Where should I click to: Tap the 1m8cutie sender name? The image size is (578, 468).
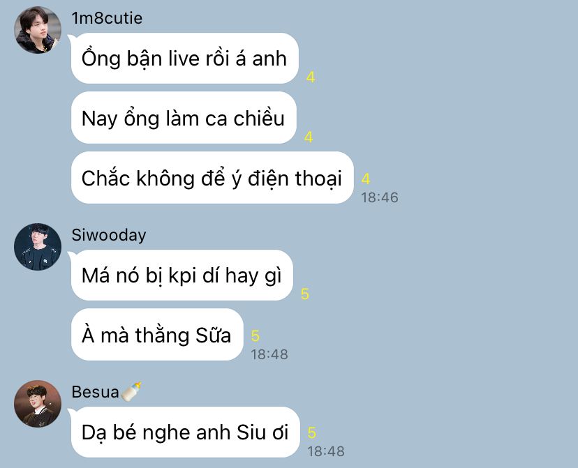click(x=107, y=18)
